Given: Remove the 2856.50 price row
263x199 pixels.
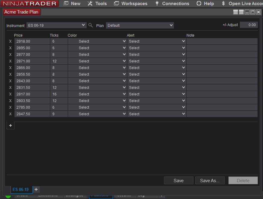Looking at the screenshot, I should click(11, 74).
